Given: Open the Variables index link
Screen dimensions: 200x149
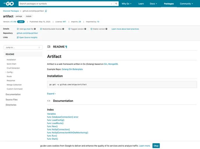Looking at the screenshot, I should pyautogui.click(x=51, y=114).
